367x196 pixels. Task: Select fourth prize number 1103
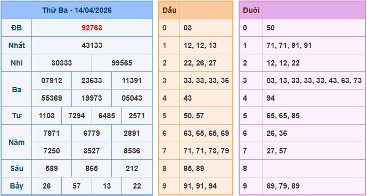(46, 116)
